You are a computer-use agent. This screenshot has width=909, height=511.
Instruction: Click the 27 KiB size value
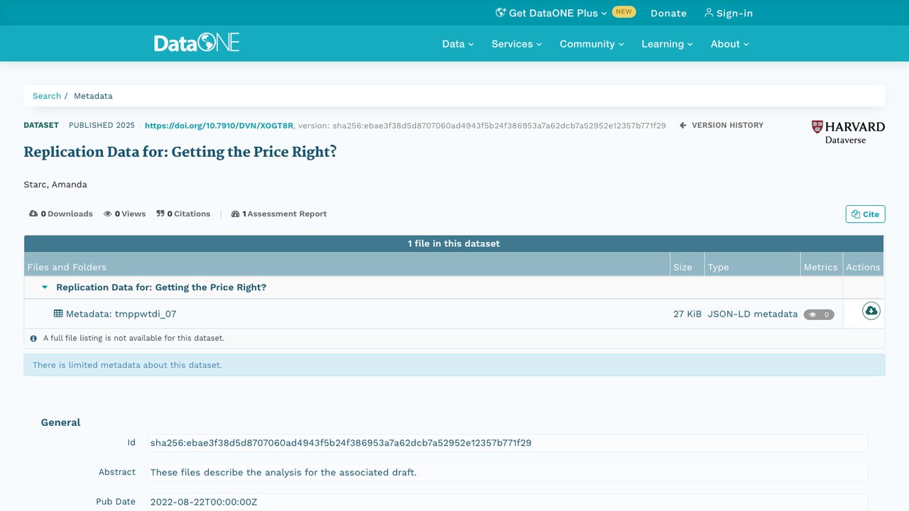687,314
